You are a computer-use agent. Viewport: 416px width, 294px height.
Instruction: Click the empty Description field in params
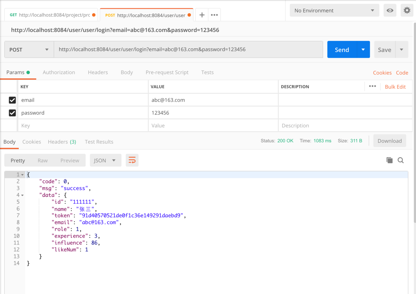345,125
